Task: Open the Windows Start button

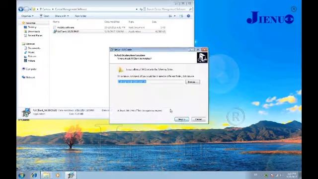Action: click(x=21, y=175)
